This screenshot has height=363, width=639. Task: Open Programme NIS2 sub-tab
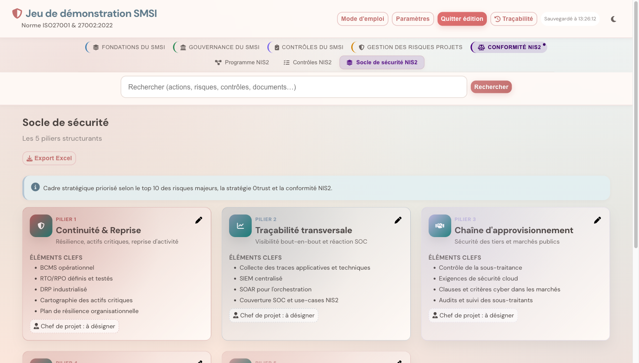pyautogui.click(x=242, y=63)
